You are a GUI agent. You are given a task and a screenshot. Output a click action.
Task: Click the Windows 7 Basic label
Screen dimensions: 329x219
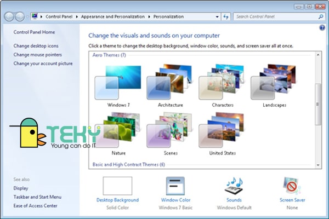(175, 208)
